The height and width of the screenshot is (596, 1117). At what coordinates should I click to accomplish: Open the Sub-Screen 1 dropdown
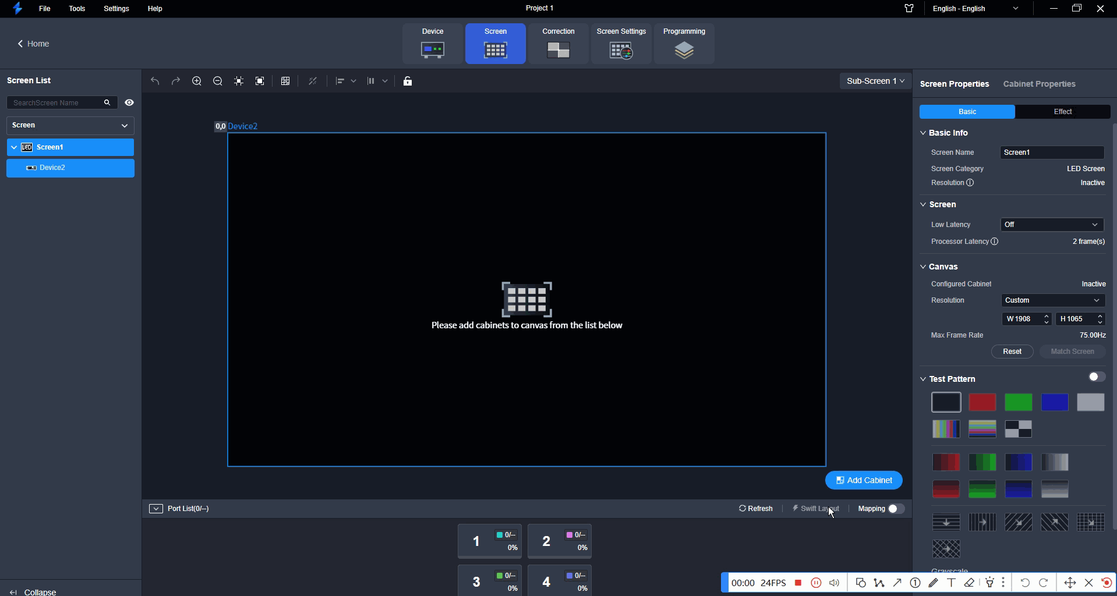875,81
